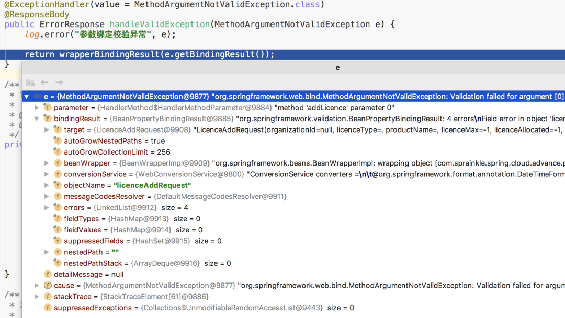Select the 'detailMessage = null' row

click(293, 275)
